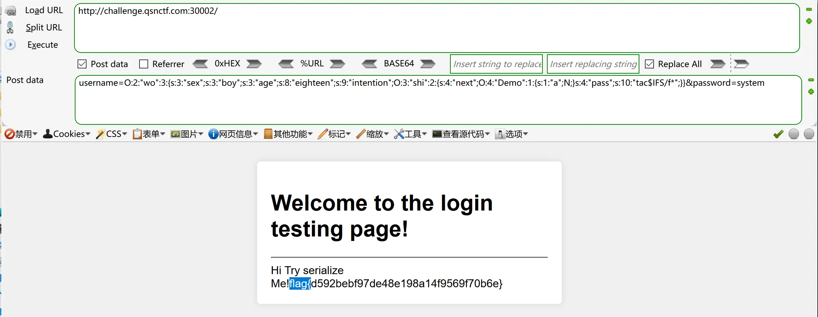
Task: Open the 工具 tools menu
Action: click(410, 134)
